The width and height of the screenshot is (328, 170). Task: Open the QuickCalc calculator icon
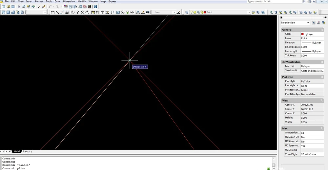click(90, 7)
